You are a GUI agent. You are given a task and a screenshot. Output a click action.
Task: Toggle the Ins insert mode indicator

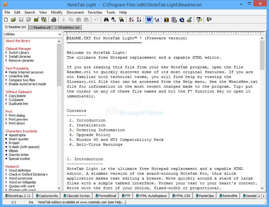pyautogui.click(x=31, y=202)
